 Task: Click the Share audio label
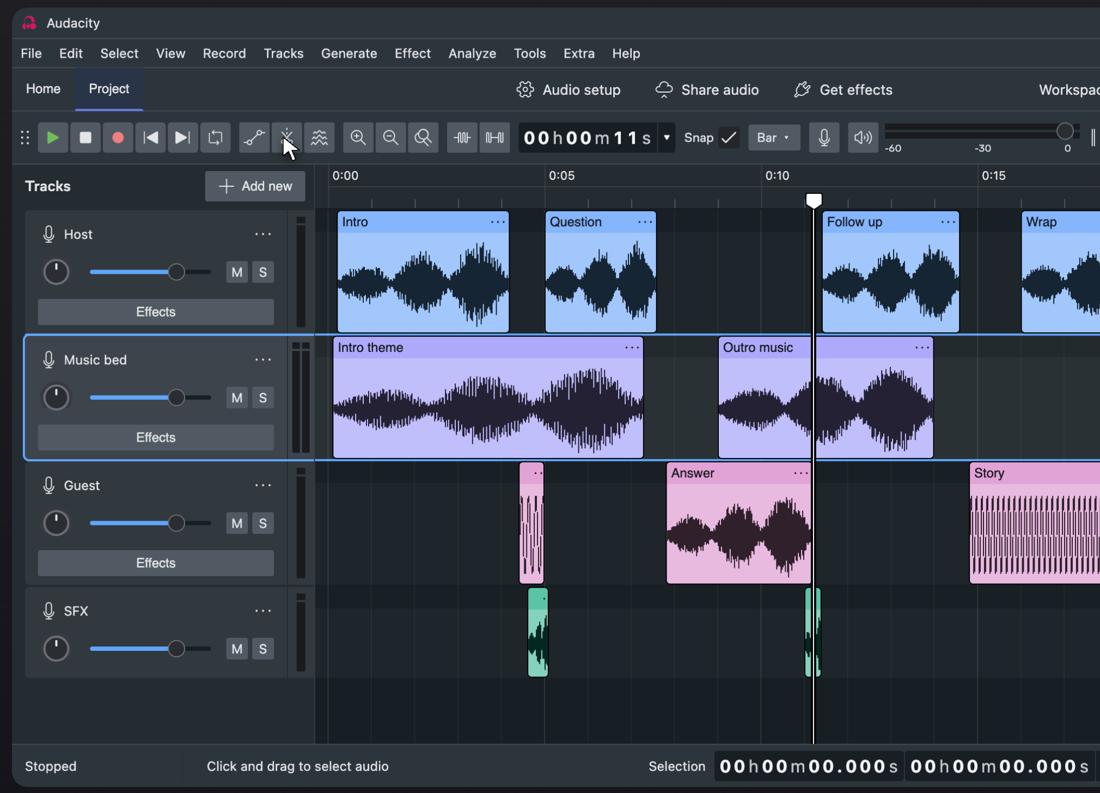[x=720, y=90]
